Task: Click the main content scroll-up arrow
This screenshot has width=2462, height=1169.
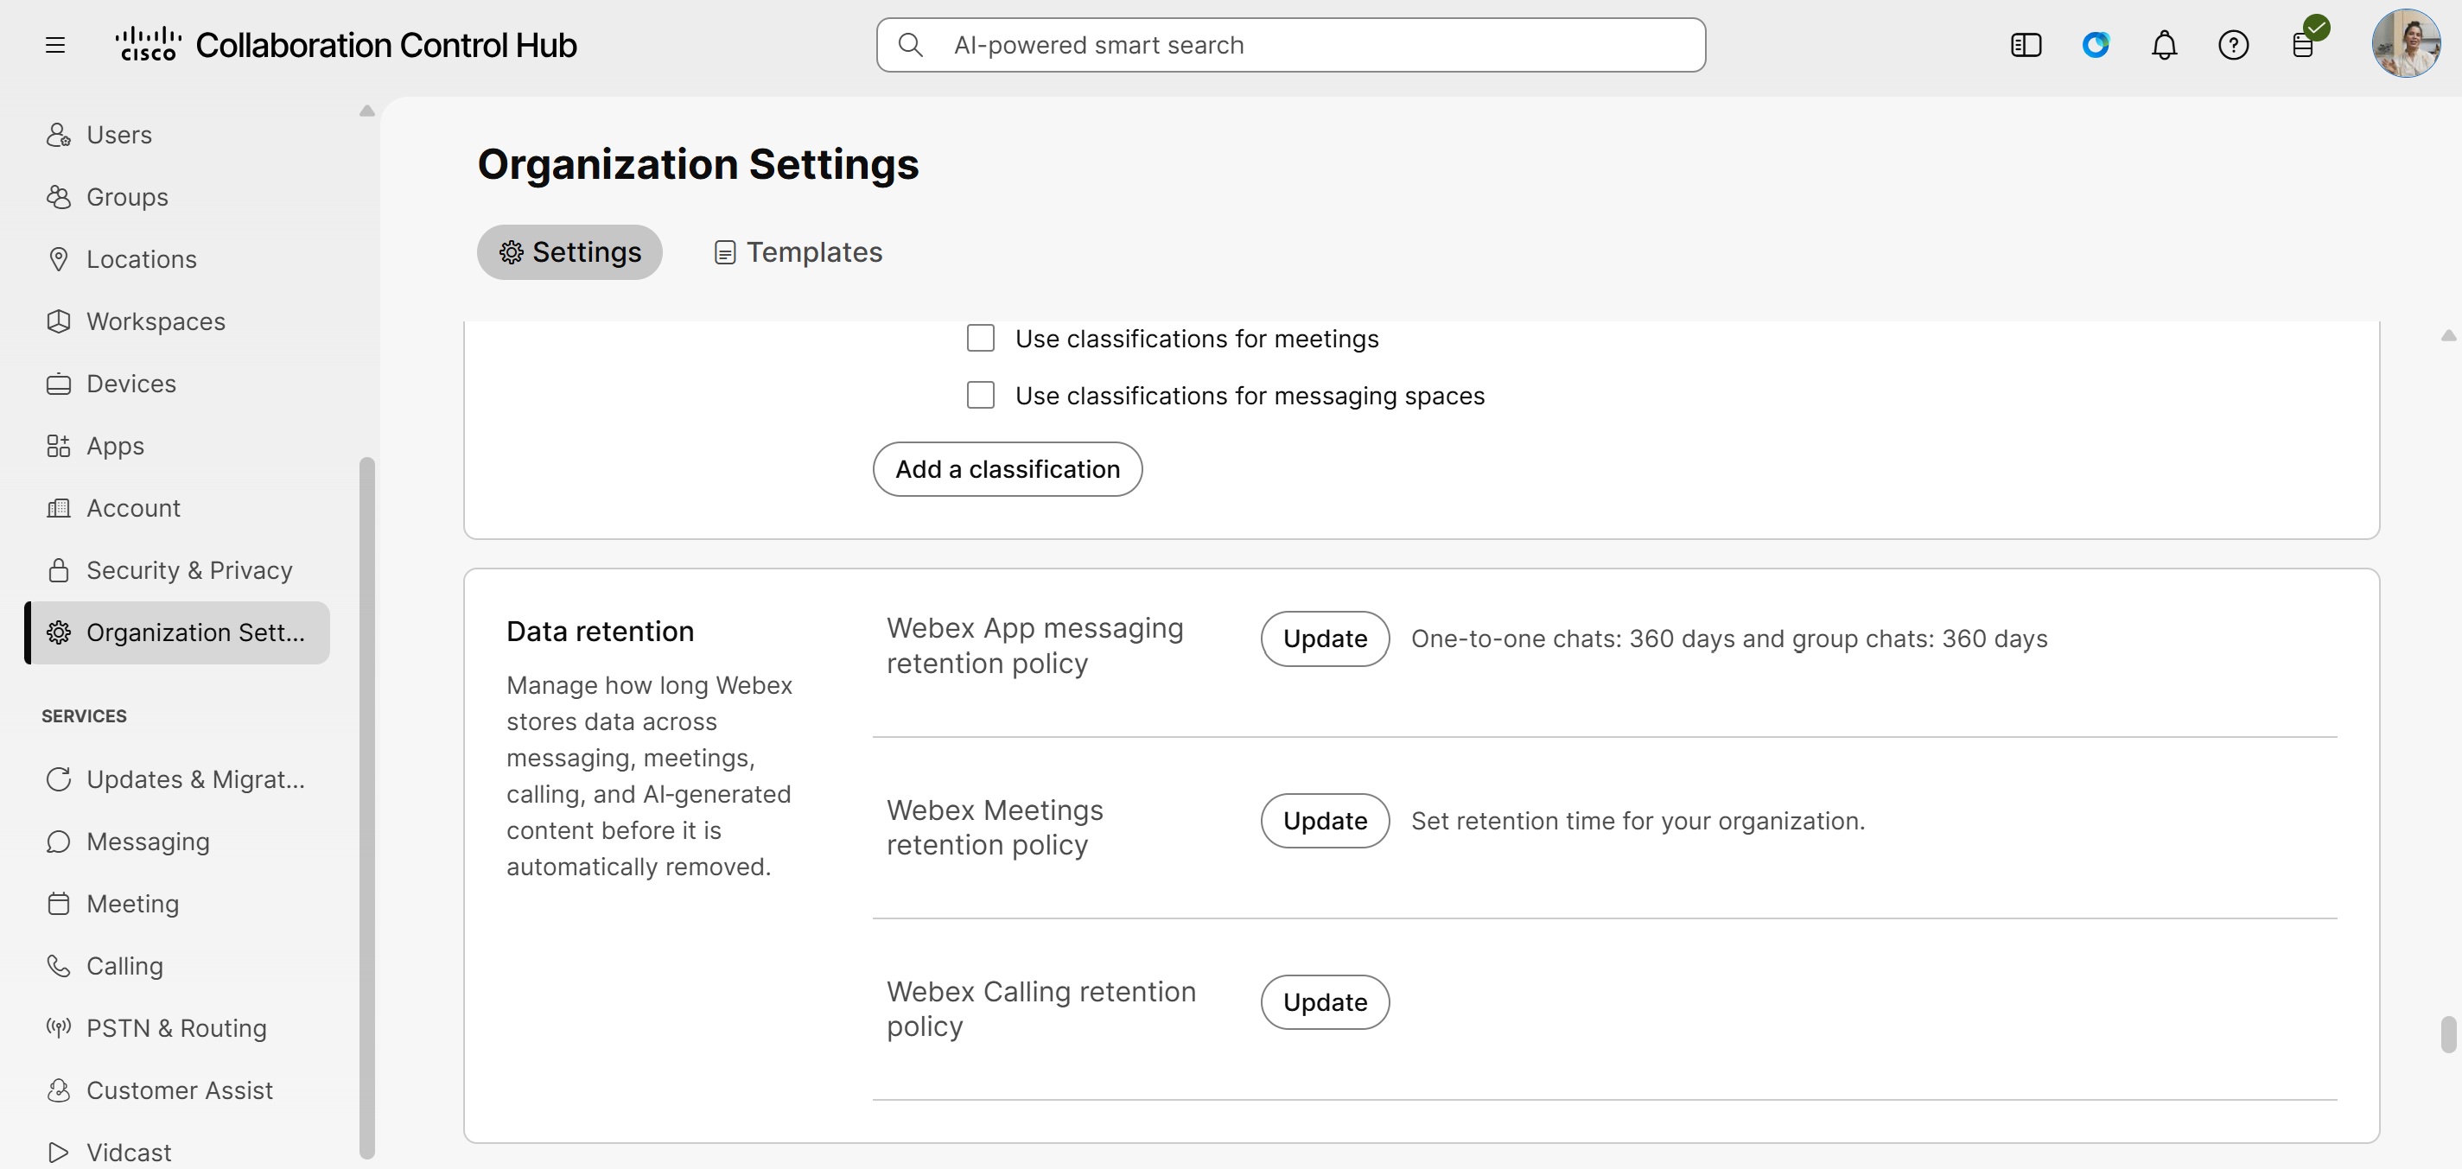Action: click(x=2447, y=335)
